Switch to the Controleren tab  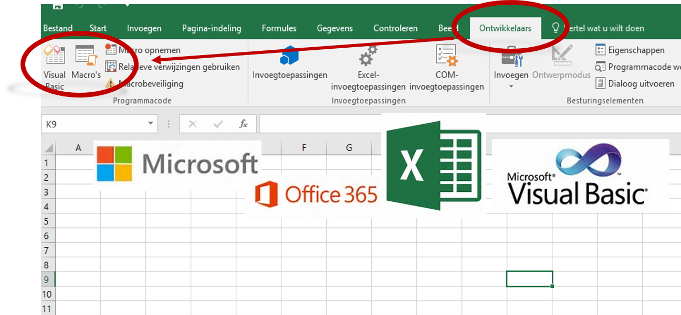point(395,28)
